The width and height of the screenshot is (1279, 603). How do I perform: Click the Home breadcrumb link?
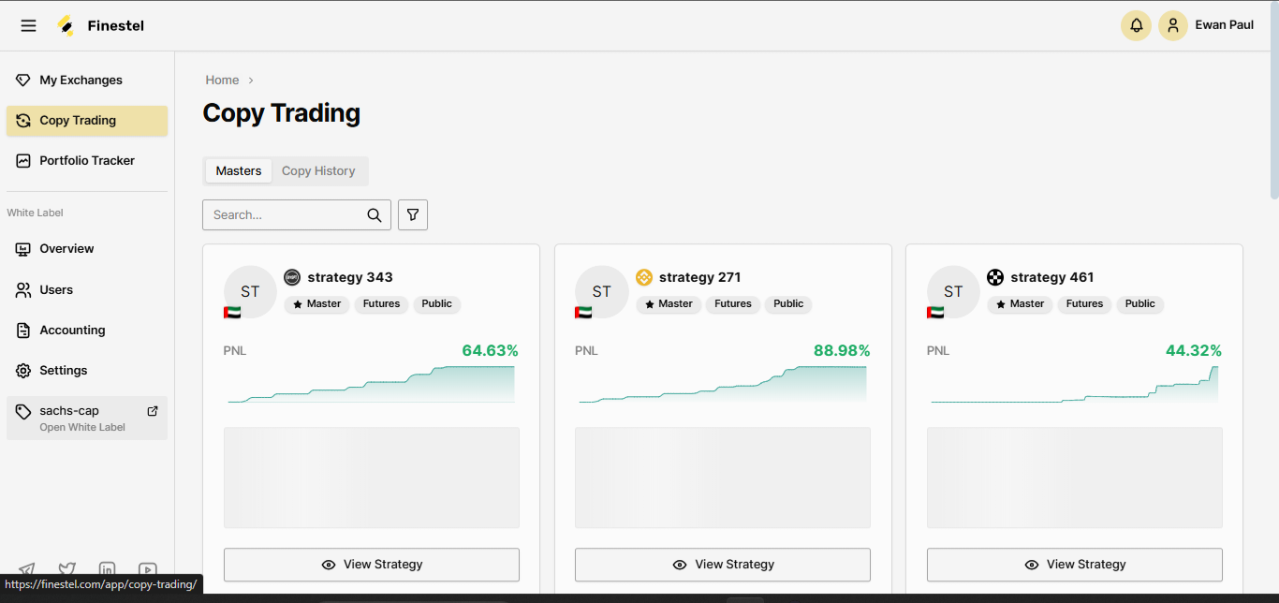click(x=223, y=81)
